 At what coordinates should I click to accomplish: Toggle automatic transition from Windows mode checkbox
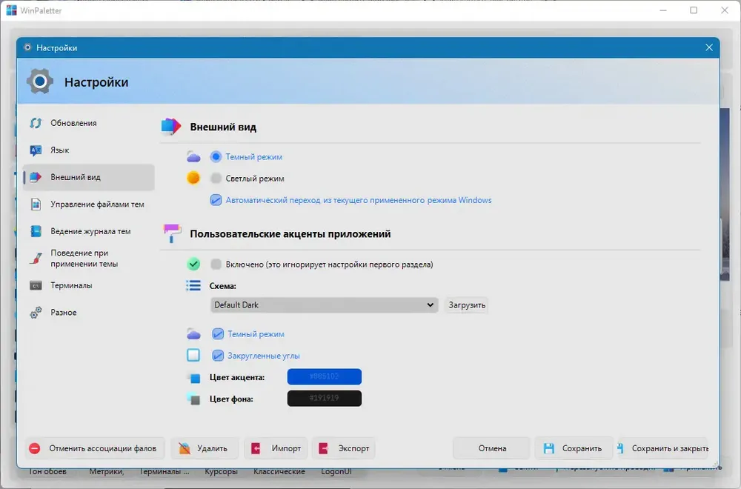[216, 200]
